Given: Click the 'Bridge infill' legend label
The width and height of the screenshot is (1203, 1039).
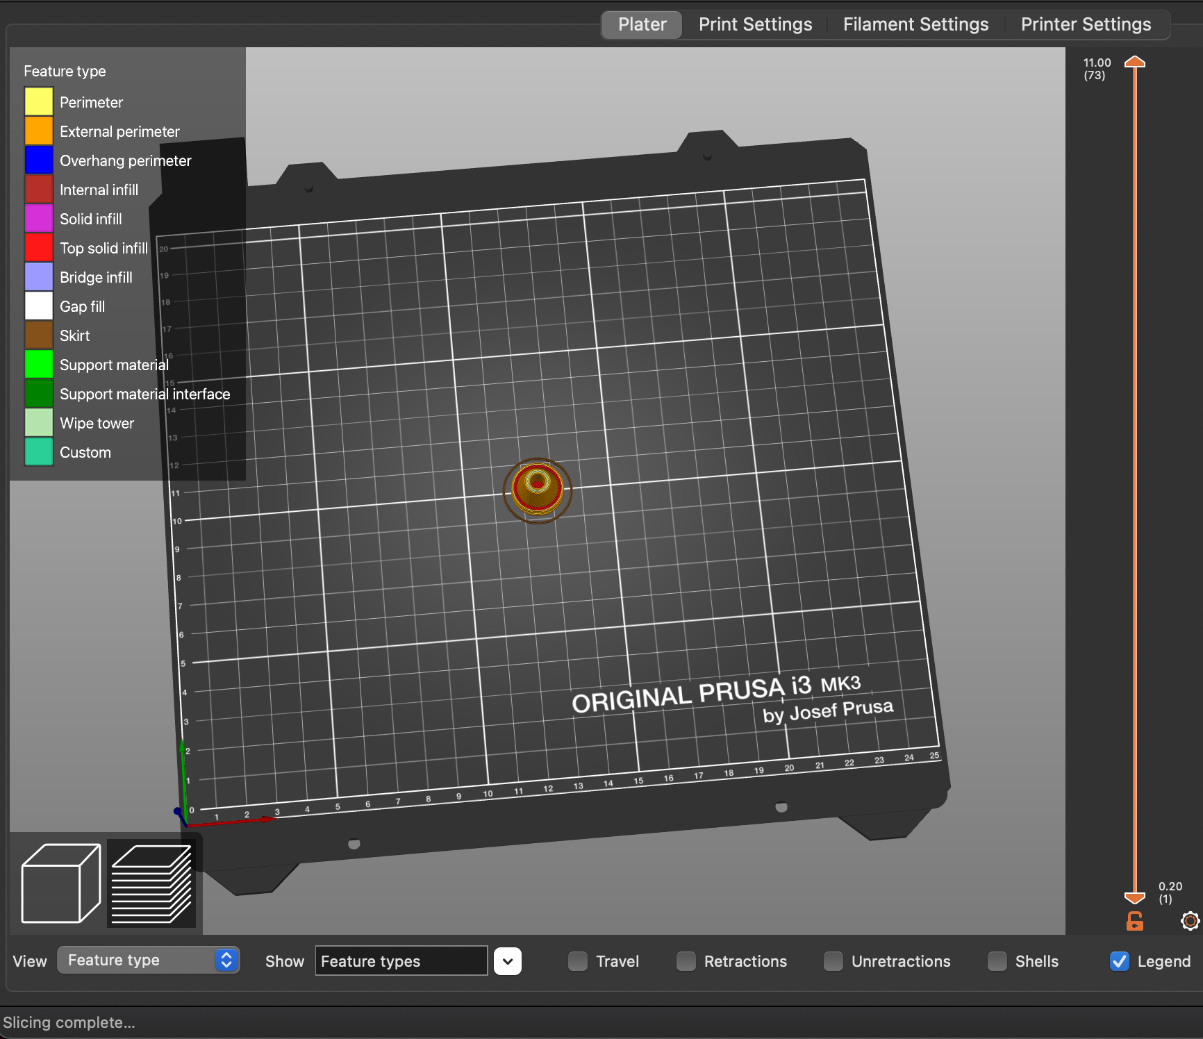Looking at the screenshot, I should coord(96,277).
